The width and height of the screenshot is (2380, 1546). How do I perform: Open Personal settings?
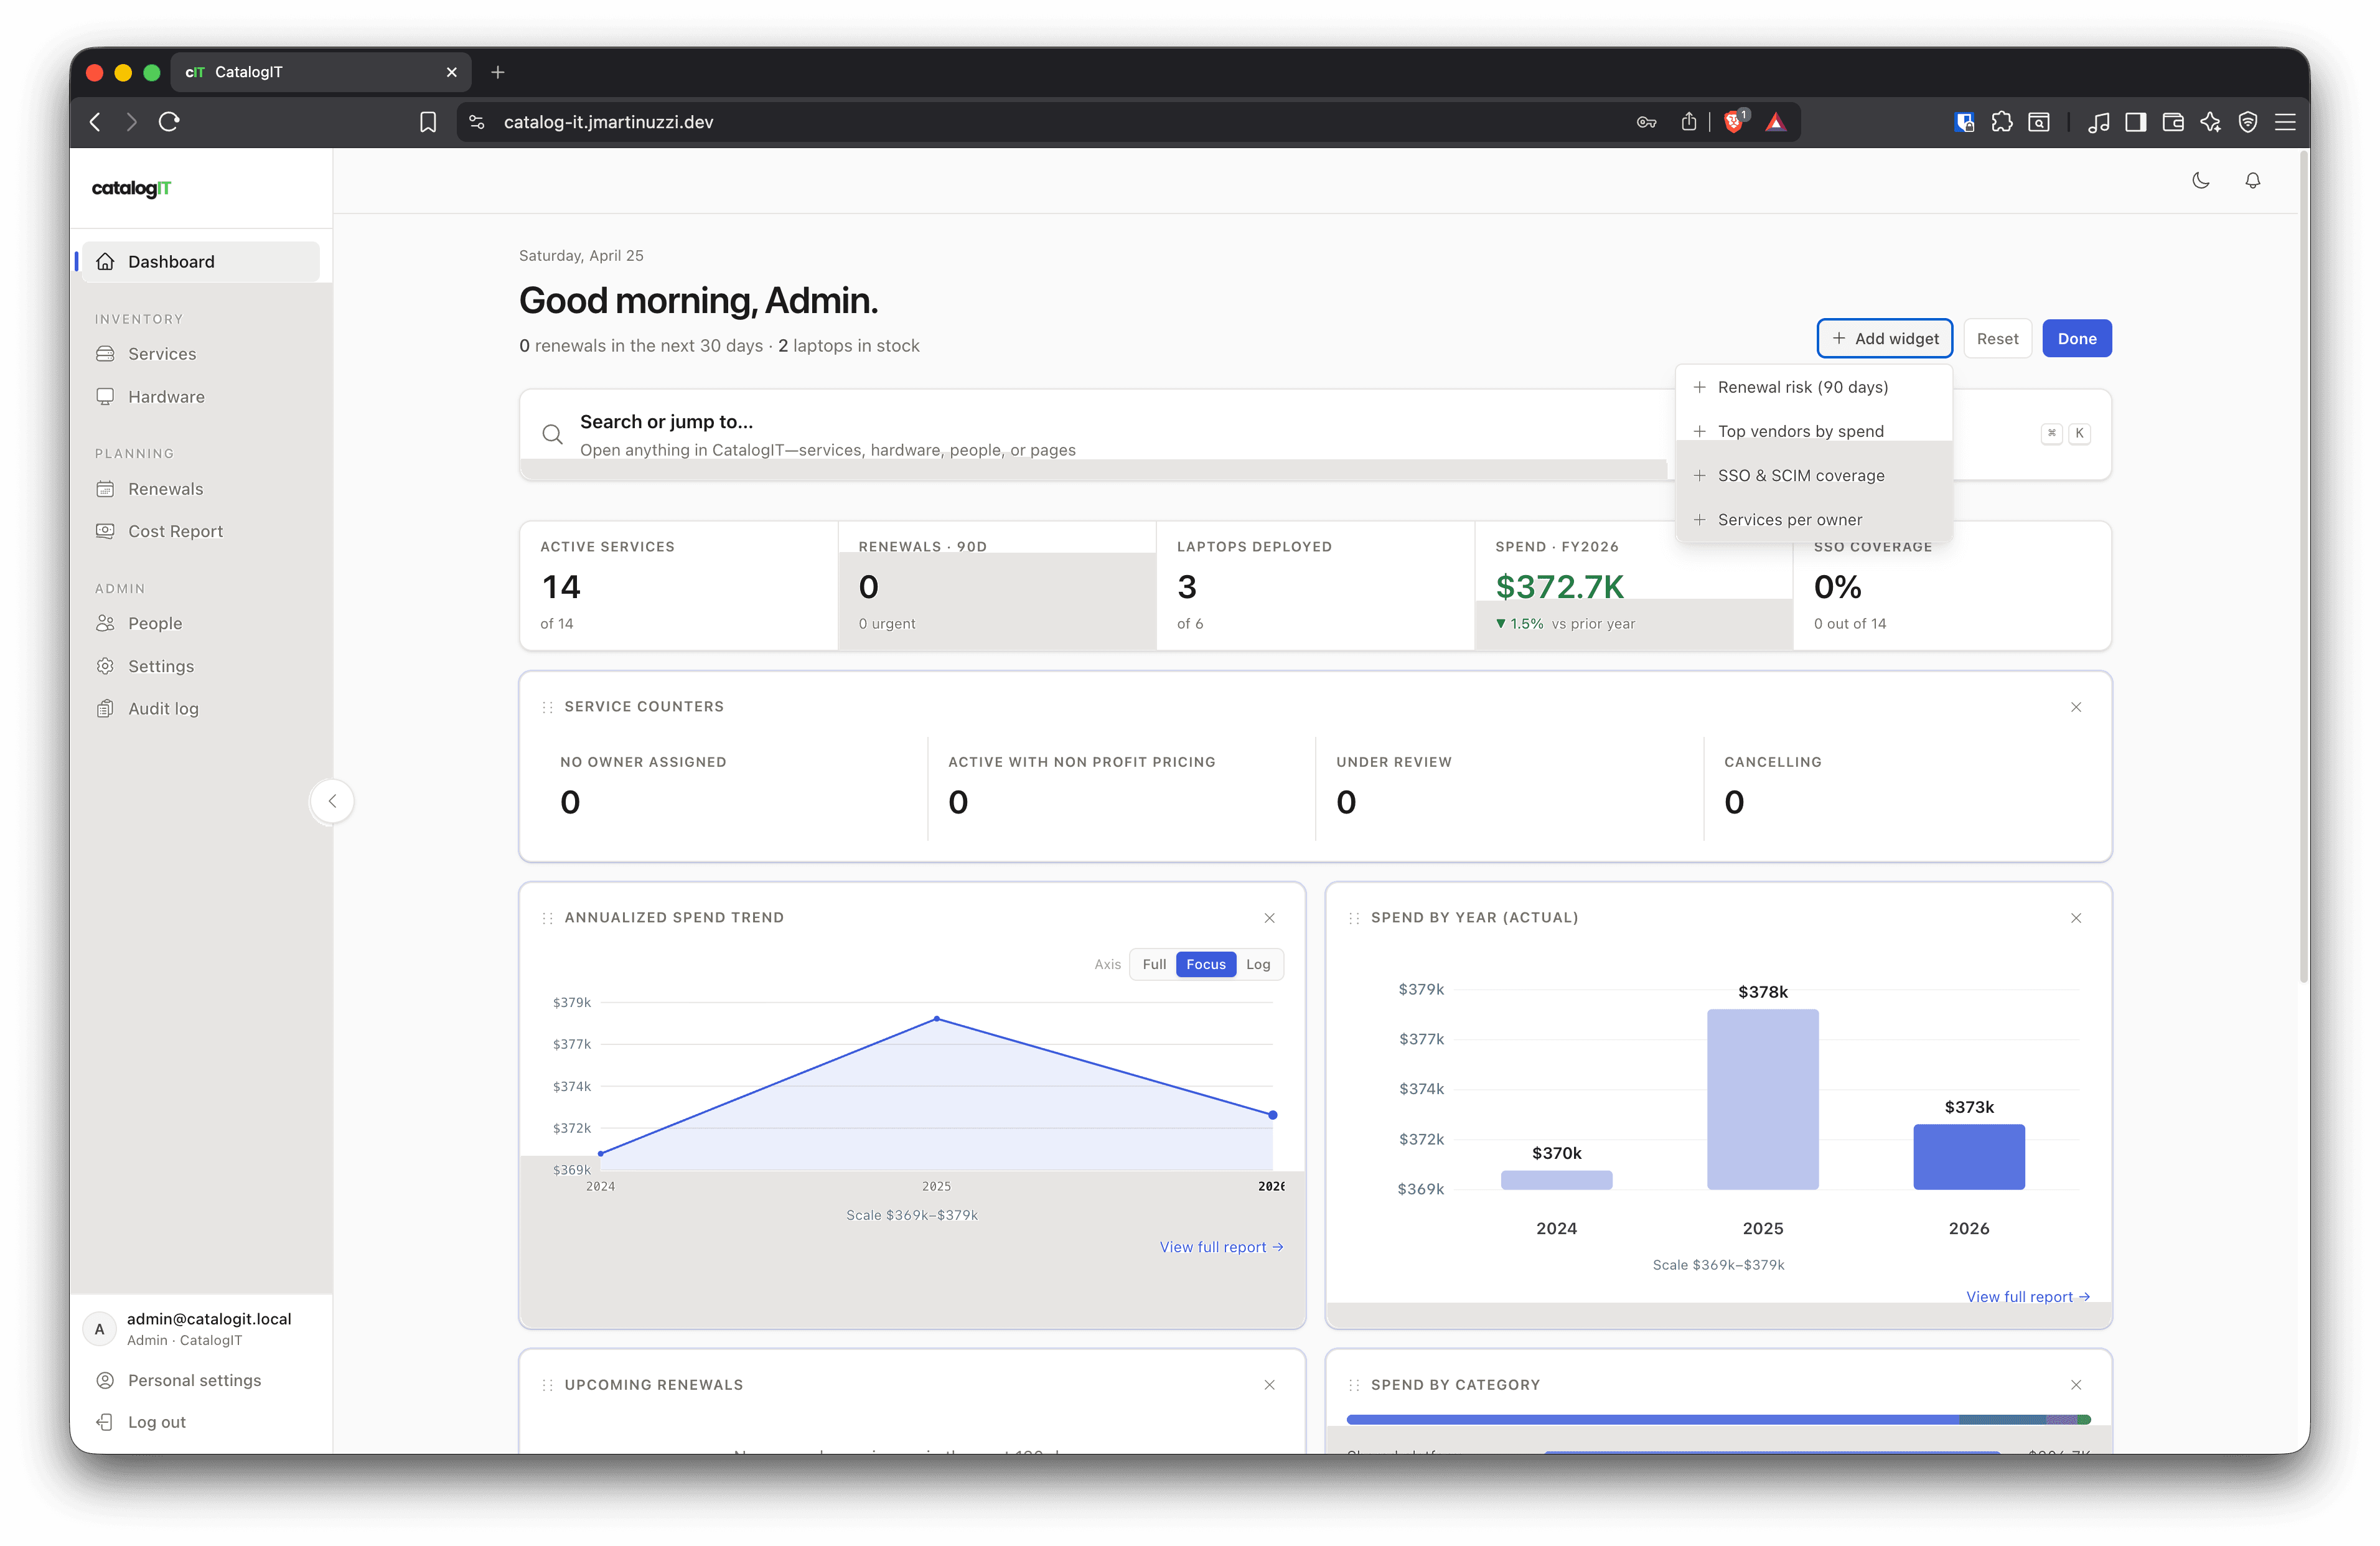pyautogui.click(x=201, y=1380)
